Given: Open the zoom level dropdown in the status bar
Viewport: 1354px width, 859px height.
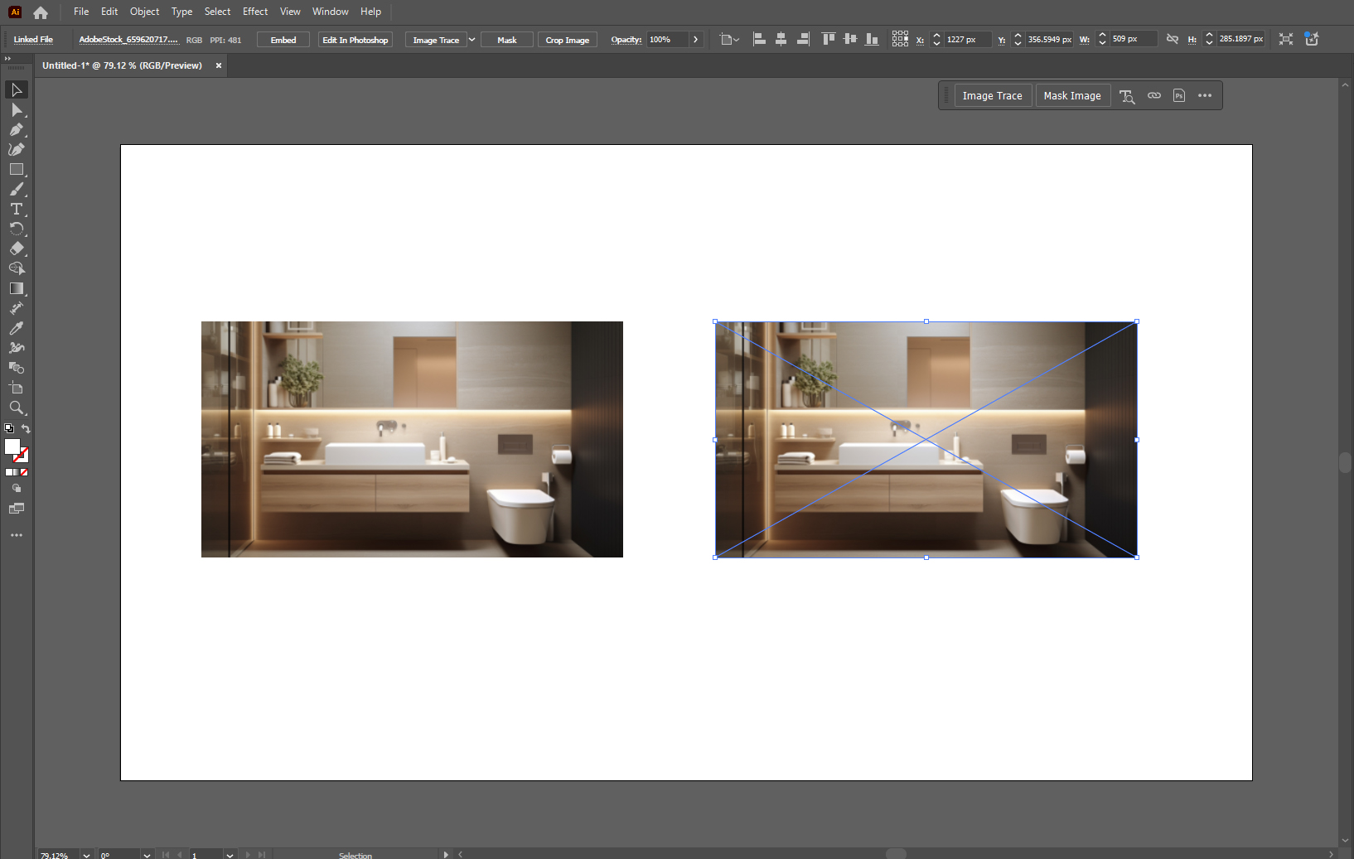Looking at the screenshot, I should pyautogui.click(x=86, y=855).
